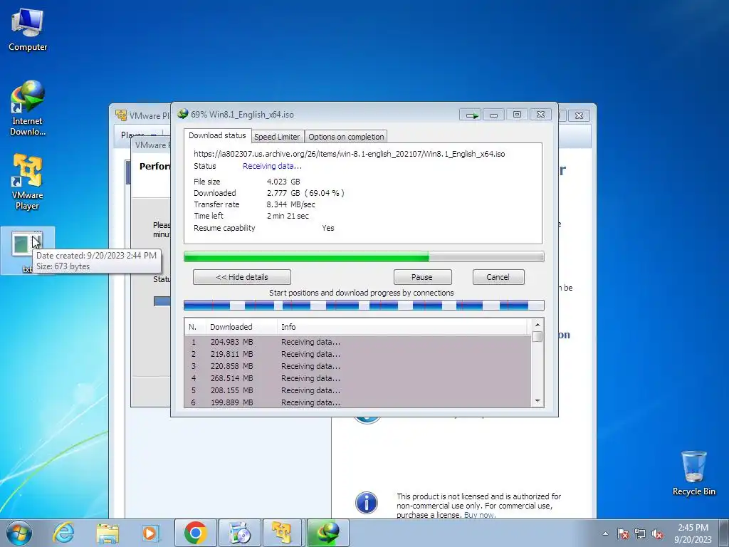This screenshot has width=729, height=547.
Task: Switch to VMware Player taskbar button
Action: [282, 533]
